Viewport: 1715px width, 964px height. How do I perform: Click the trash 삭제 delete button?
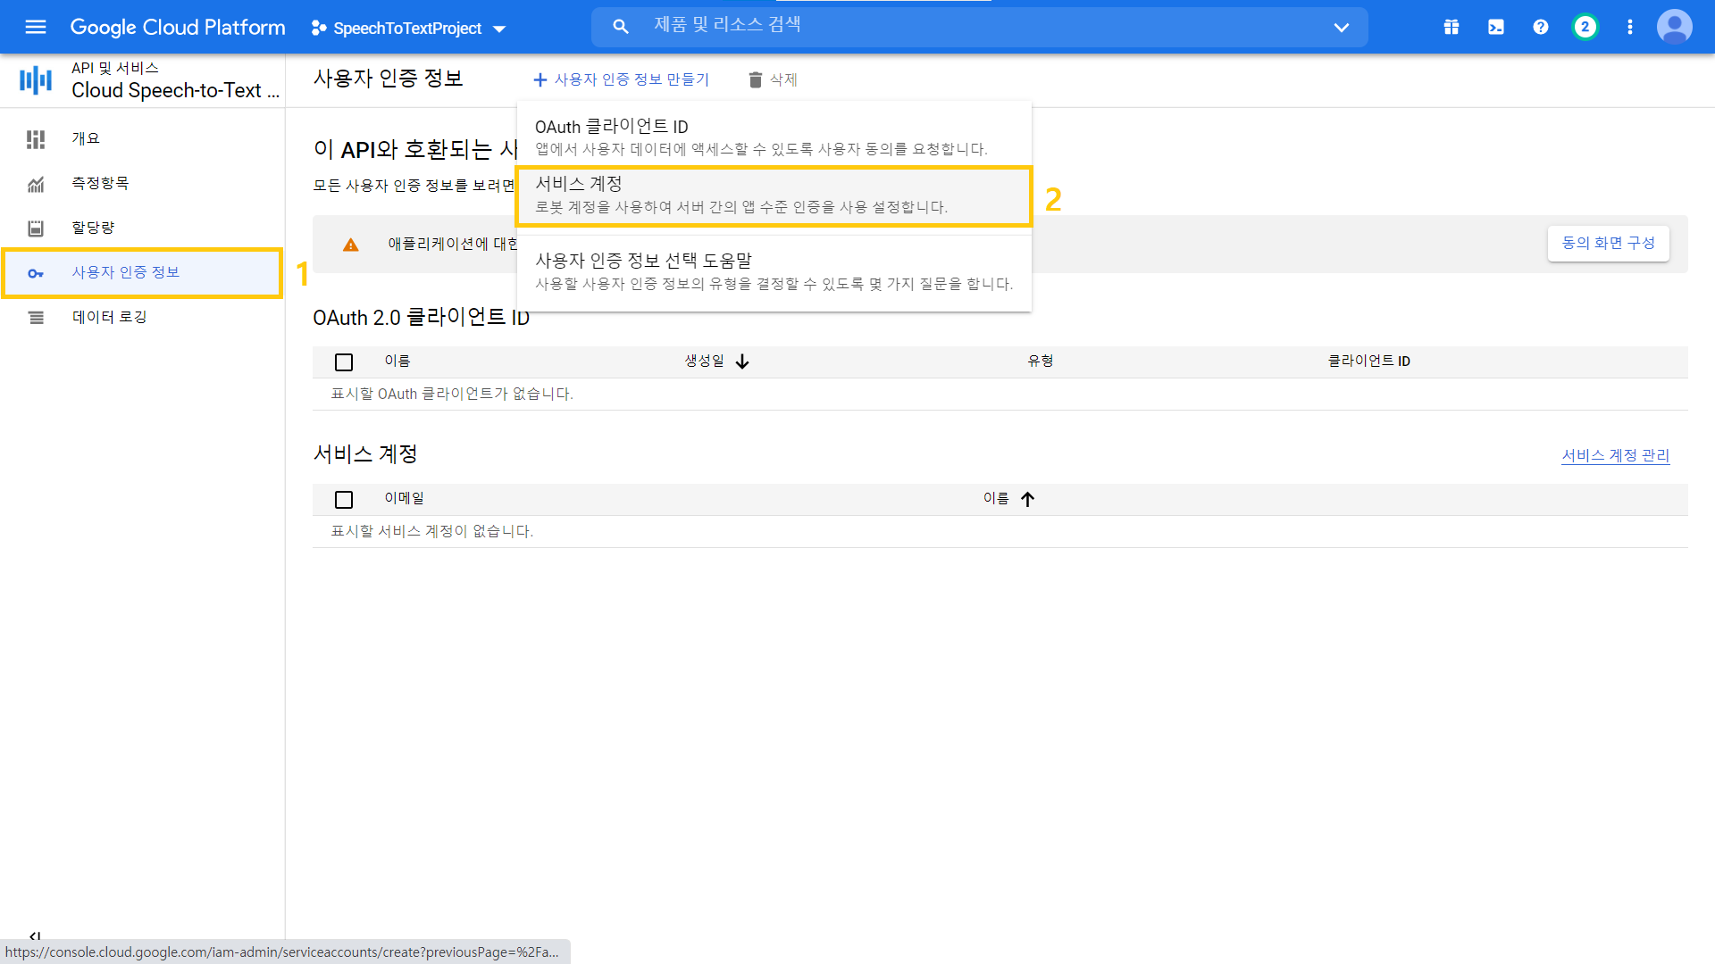tap(773, 79)
